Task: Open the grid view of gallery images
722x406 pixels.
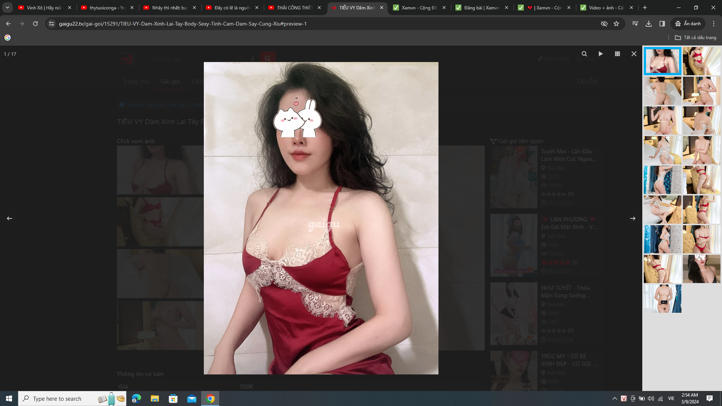Action: (617, 54)
